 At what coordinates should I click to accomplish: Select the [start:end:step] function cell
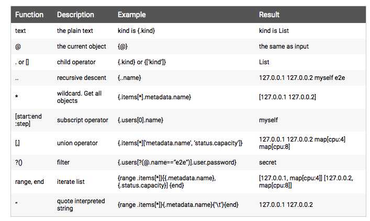(x=28, y=120)
